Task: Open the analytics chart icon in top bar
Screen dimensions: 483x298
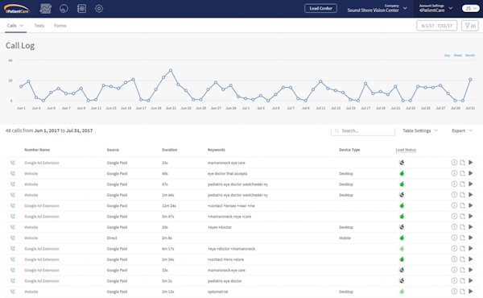Action: point(46,9)
